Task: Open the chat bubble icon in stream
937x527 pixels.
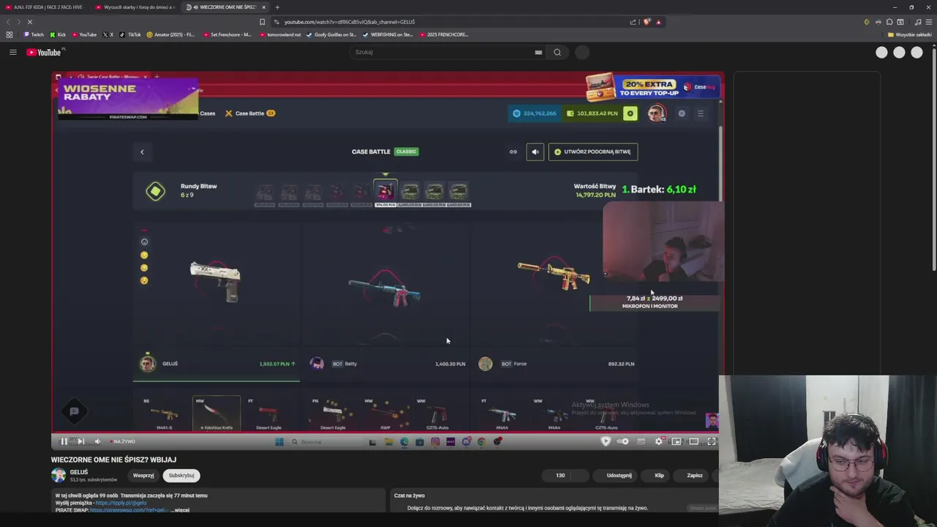Action: (74, 411)
